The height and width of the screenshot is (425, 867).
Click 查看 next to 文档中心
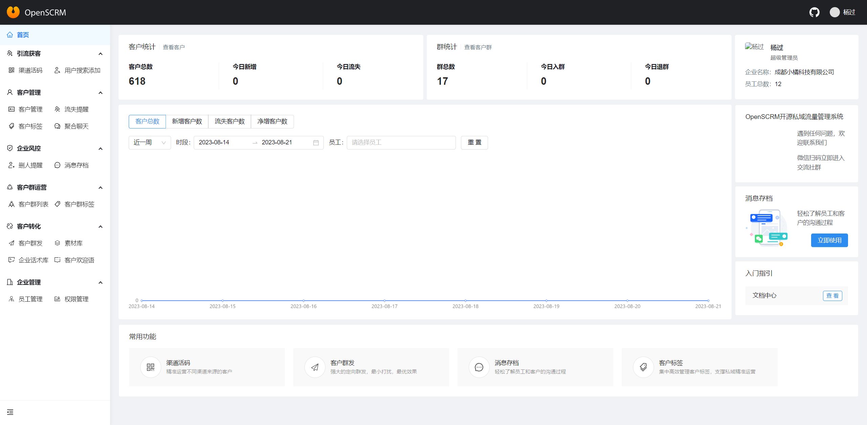click(x=832, y=295)
